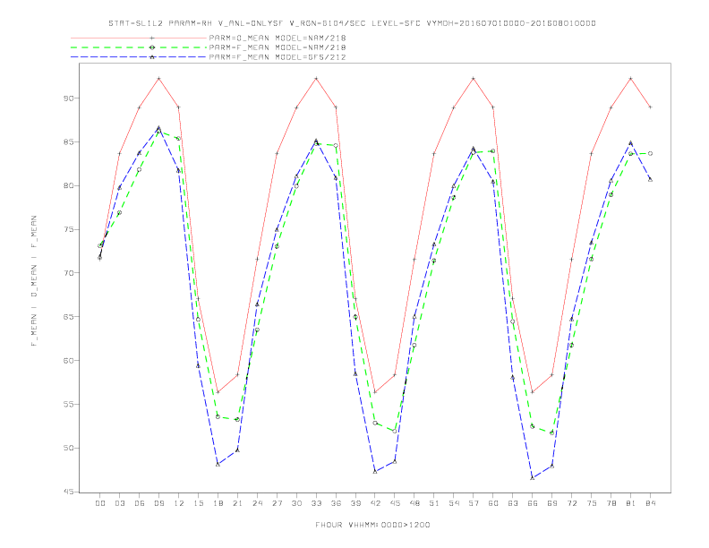Click the chart title starting with STAT=SL1L2
The image size is (709, 548).
[352, 23]
